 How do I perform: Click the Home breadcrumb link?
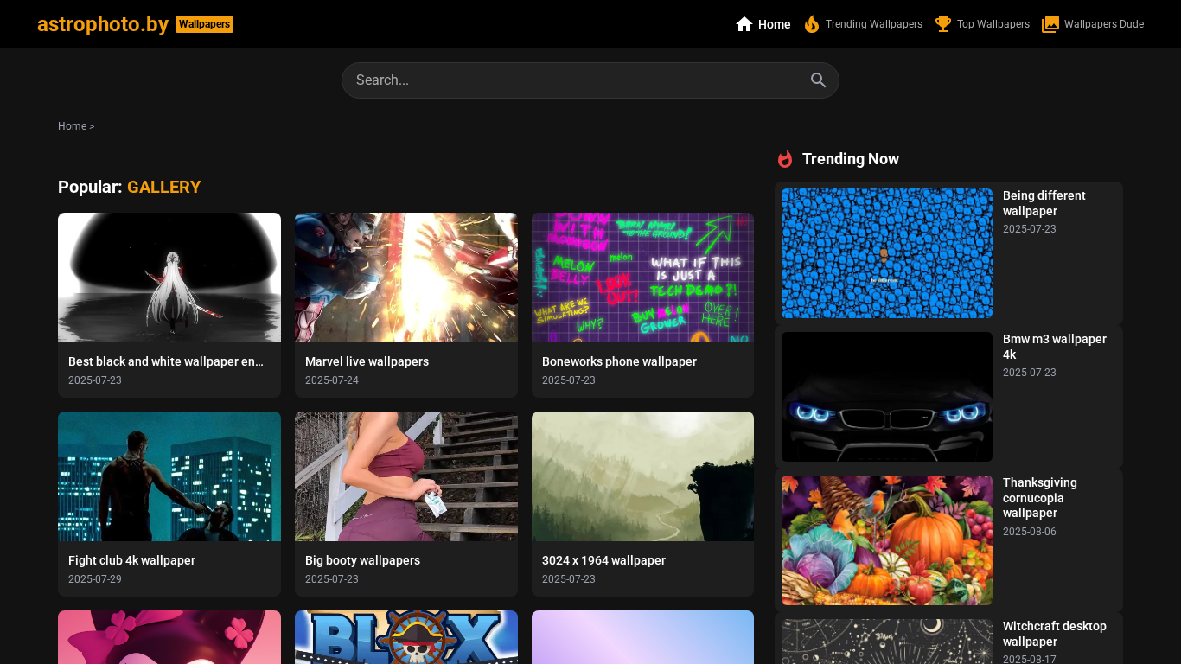(x=72, y=126)
